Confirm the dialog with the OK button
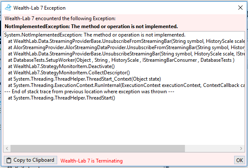The width and height of the screenshot is (248, 168). click(240, 160)
